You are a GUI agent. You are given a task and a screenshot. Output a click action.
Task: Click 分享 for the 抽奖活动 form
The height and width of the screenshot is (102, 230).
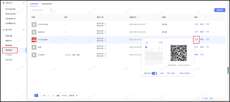click(196, 32)
